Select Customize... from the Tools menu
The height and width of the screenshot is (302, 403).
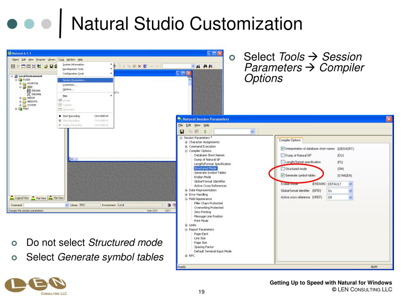point(85,85)
